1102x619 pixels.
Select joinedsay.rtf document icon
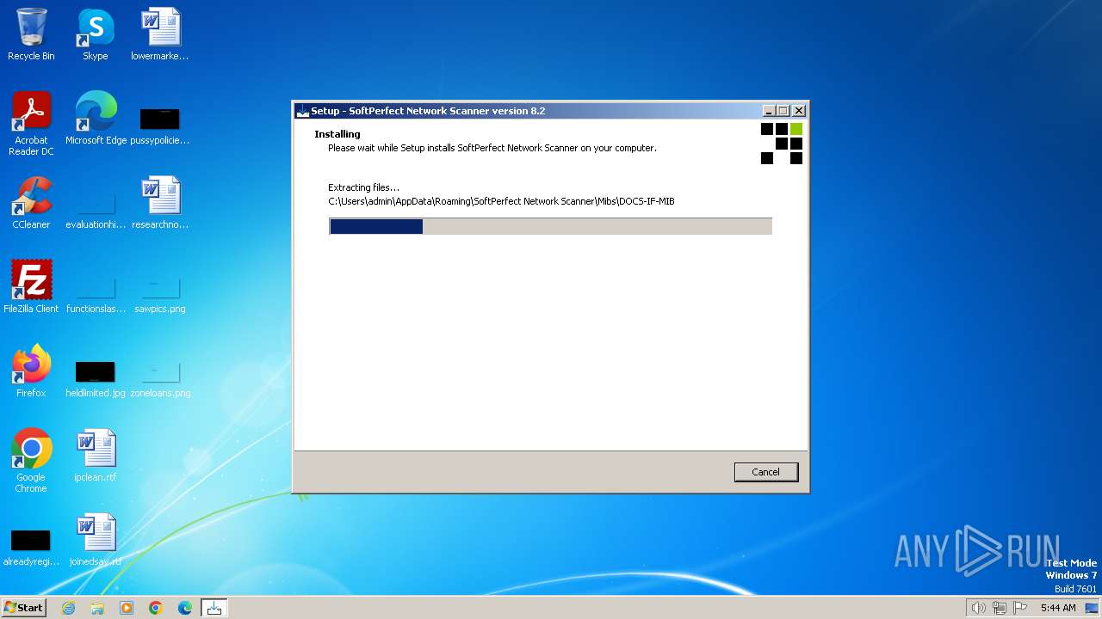[x=96, y=540]
